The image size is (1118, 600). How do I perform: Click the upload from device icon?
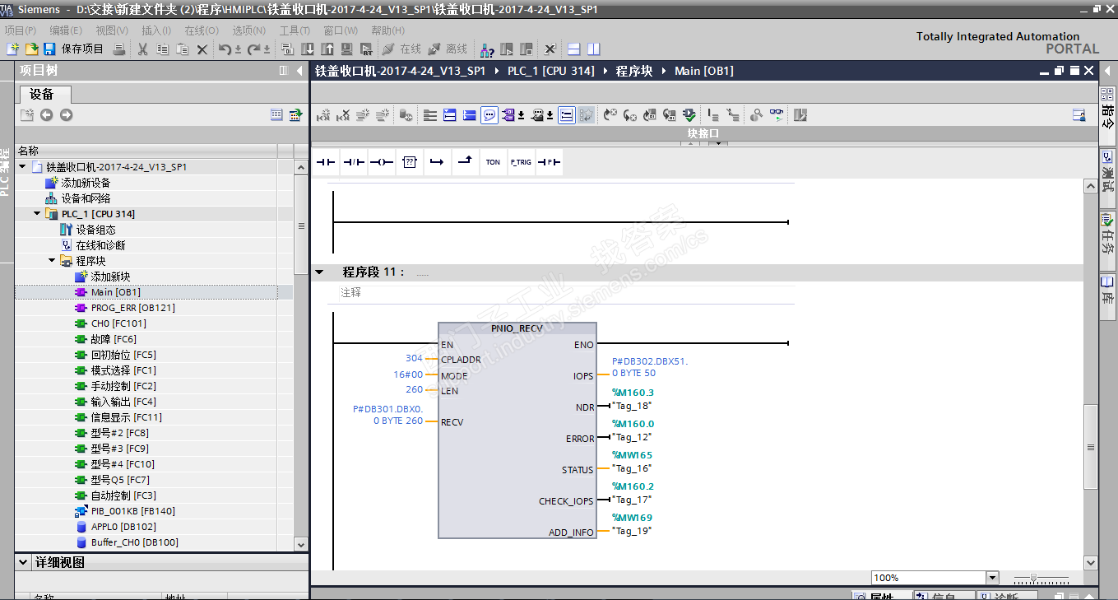point(327,49)
